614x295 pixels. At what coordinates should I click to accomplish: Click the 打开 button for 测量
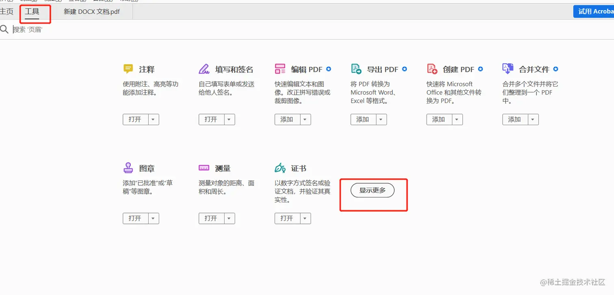click(211, 218)
